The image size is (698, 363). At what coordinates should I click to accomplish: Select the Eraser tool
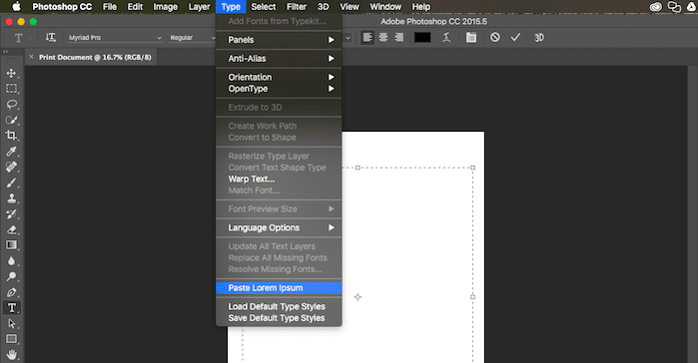click(x=12, y=229)
